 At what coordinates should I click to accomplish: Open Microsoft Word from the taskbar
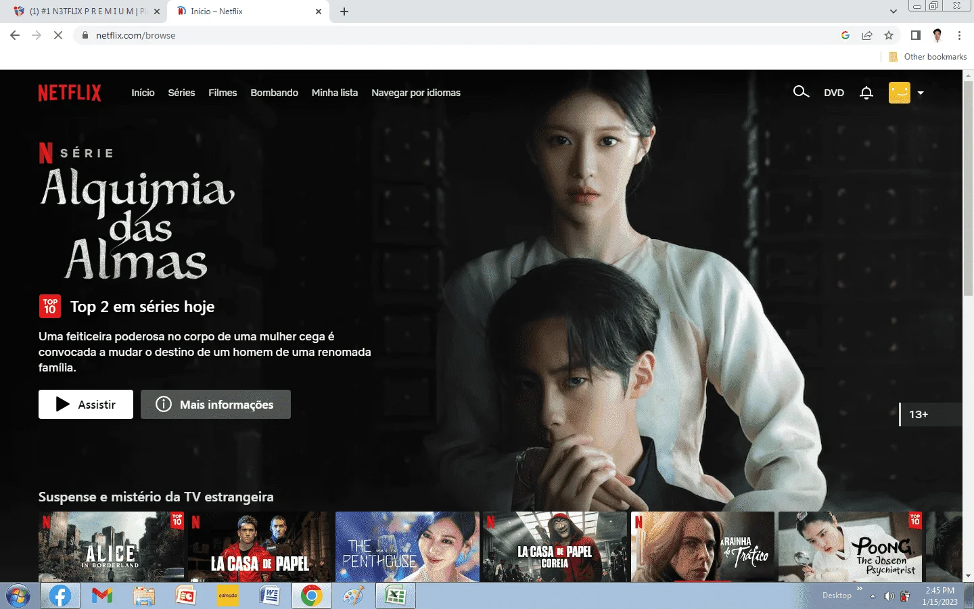click(270, 596)
